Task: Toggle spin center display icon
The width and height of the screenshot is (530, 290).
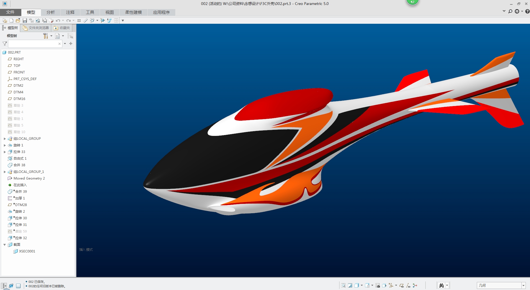Action: (x=415, y=285)
